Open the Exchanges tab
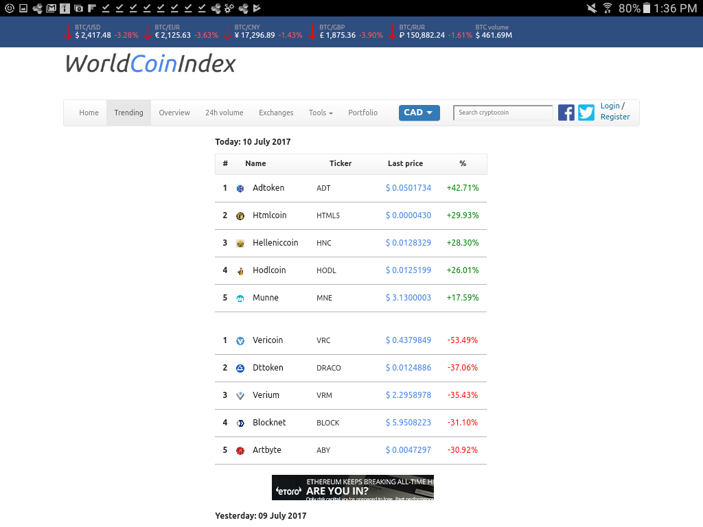703x527 pixels. 276,113
